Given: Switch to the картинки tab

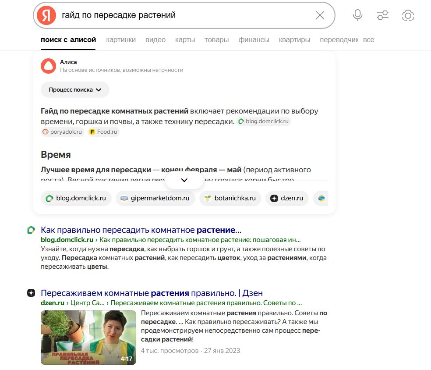Looking at the screenshot, I should pos(121,39).
